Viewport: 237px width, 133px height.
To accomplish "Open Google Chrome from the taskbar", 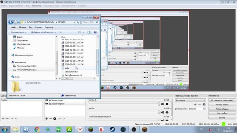I will [37, 130].
